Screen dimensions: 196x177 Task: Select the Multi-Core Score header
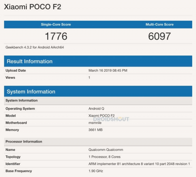coord(159,25)
